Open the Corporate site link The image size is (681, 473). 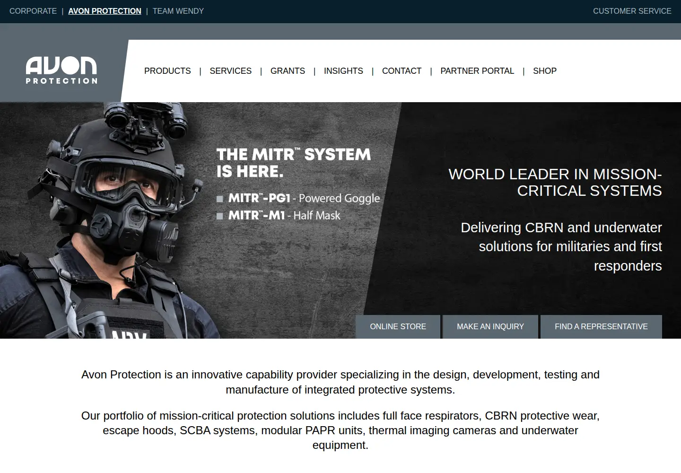pyautogui.click(x=33, y=11)
